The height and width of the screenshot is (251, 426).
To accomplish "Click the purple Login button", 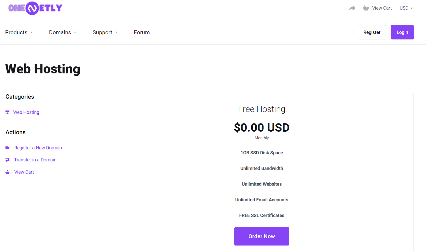I will click(x=402, y=32).
